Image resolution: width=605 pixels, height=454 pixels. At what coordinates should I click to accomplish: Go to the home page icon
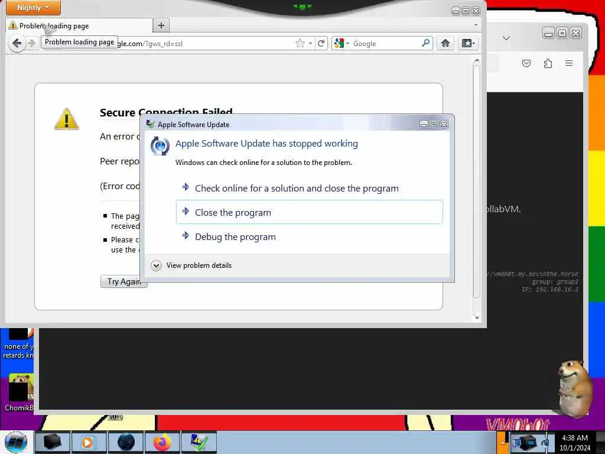445,43
